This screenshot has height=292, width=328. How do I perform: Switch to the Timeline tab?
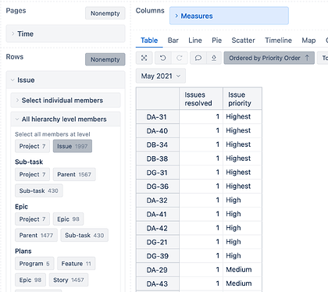tap(278, 41)
